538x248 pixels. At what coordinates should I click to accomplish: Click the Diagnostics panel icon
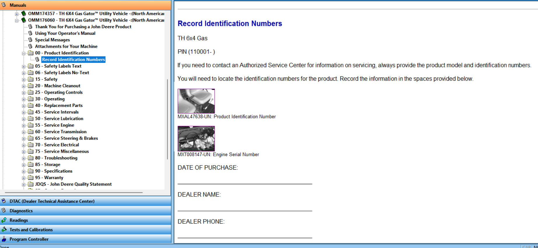pyautogui.click(x=4, y=210)
